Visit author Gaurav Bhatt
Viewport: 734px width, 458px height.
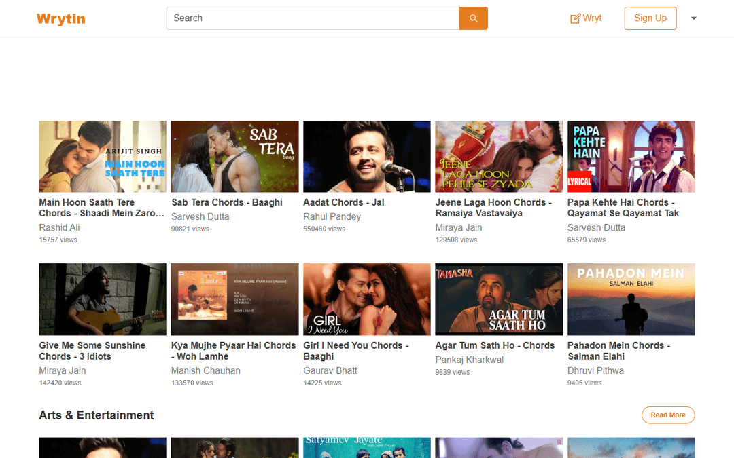click(330, 370)
